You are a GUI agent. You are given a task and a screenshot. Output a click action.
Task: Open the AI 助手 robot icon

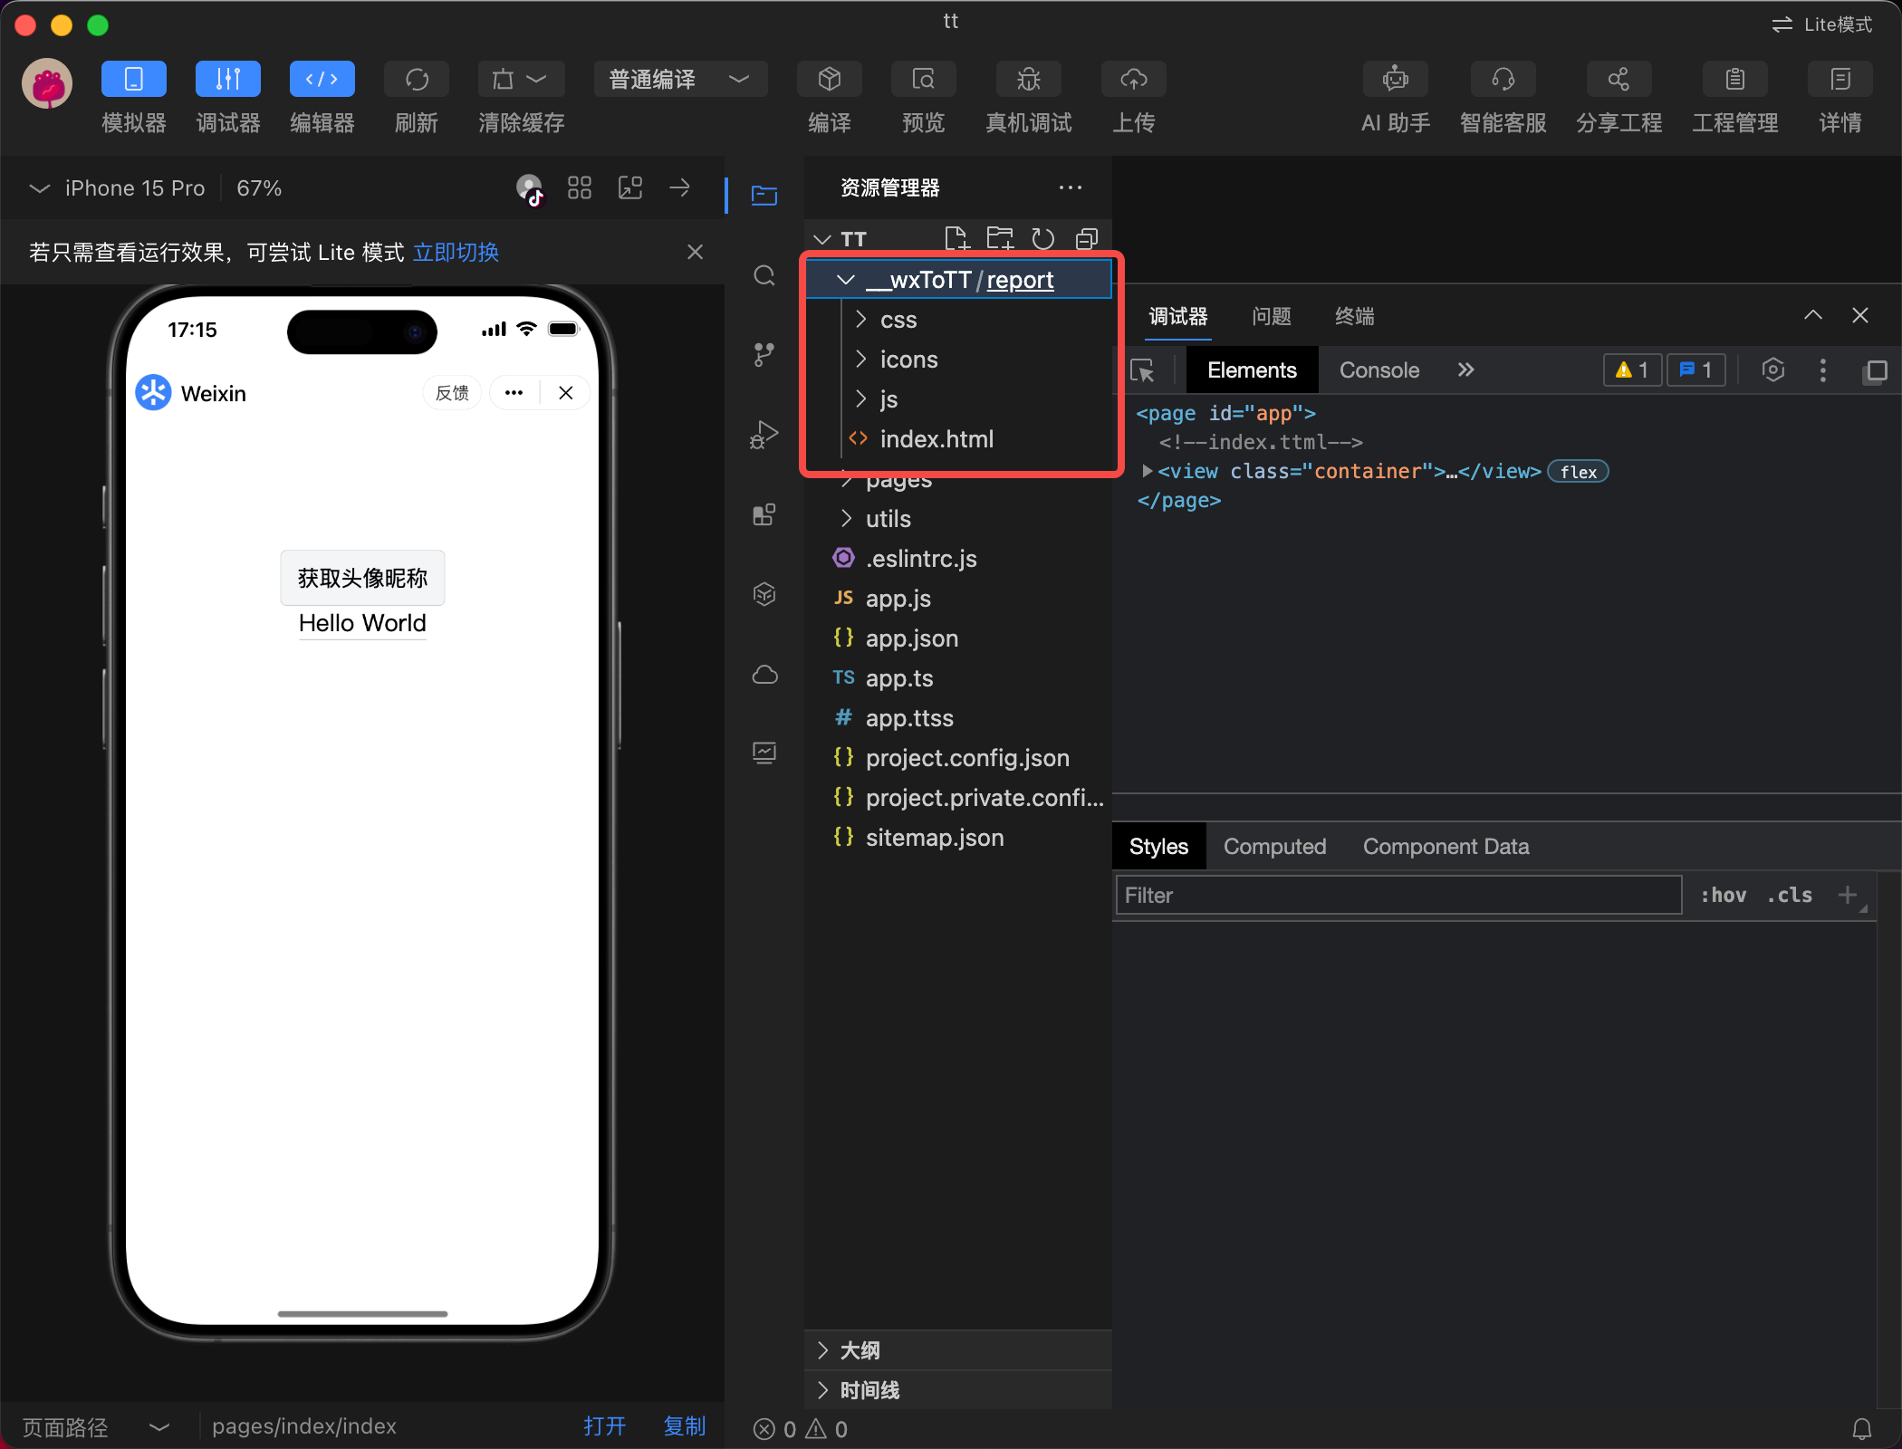click(x=1395, y=80)
